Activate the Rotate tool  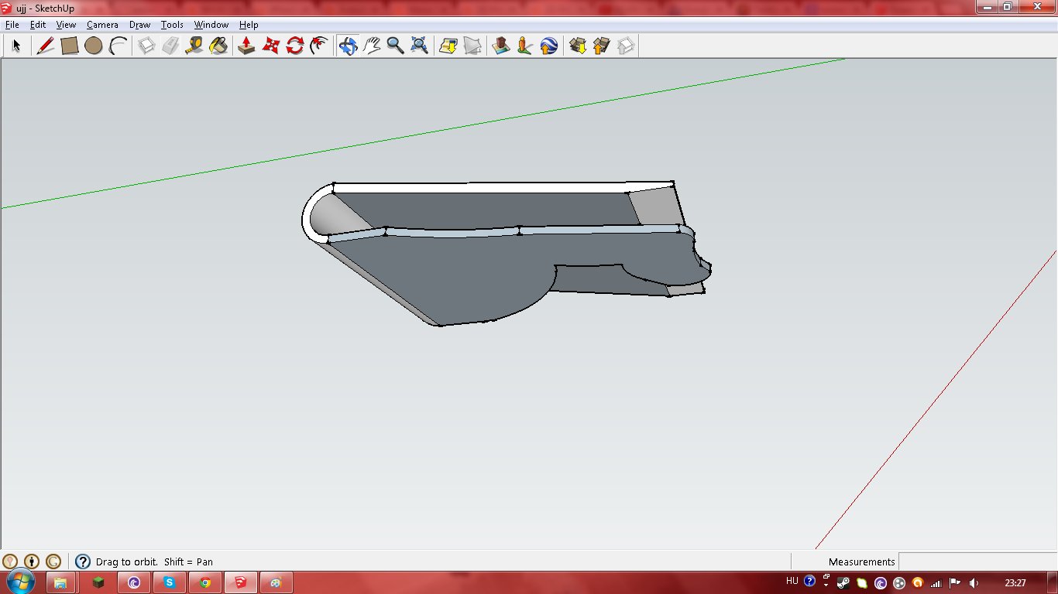[294, 46]
